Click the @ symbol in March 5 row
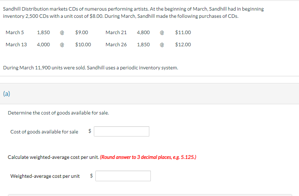The image size is (299, 196). [62, 33]
